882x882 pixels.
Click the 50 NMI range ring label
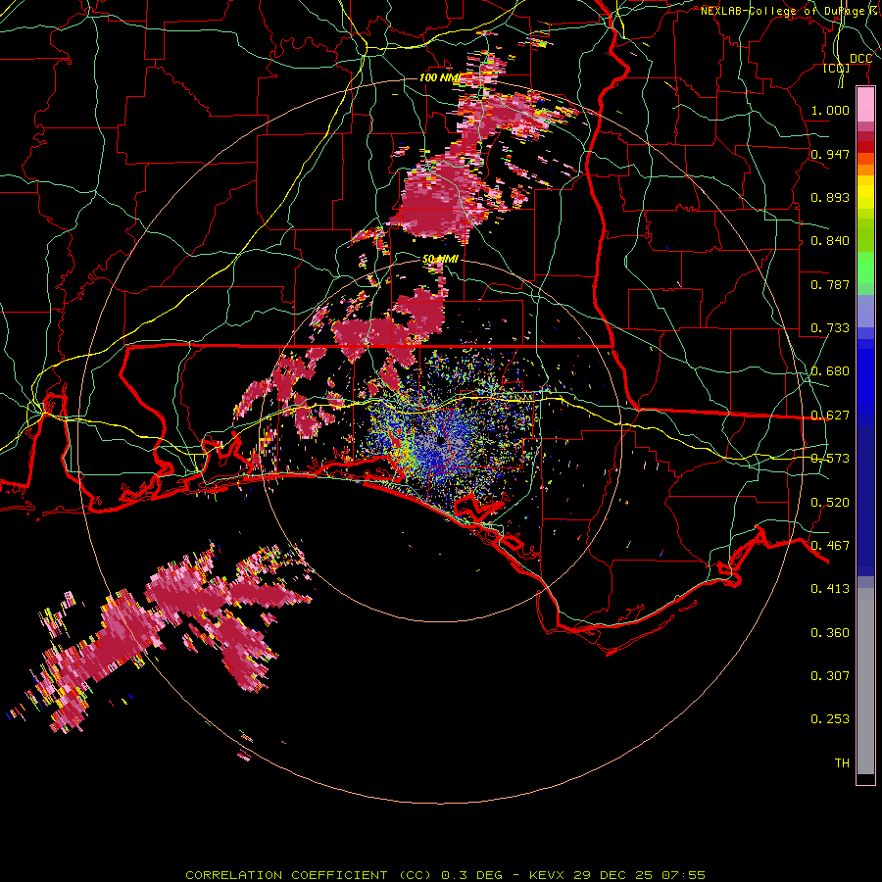[440, 259]
